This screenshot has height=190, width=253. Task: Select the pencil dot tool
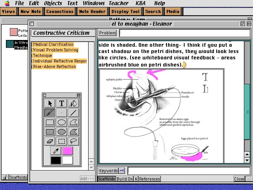(x=62, y=113)
